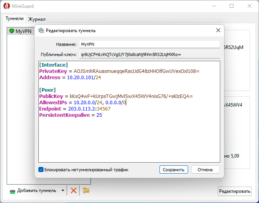259x203 pixels.
Task: Cancel editing with the Отмена button
Action: coord(205,170)
